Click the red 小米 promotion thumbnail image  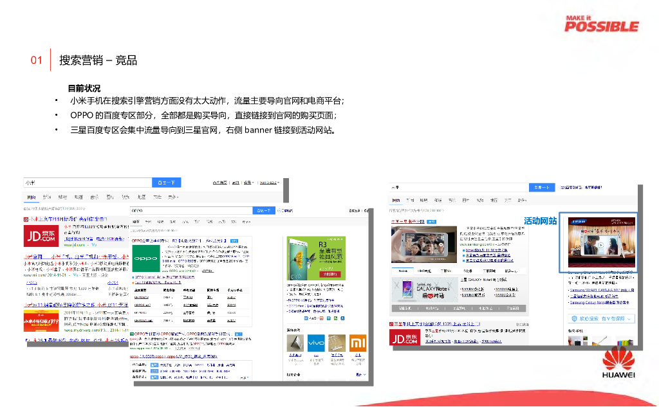(41, 321)
